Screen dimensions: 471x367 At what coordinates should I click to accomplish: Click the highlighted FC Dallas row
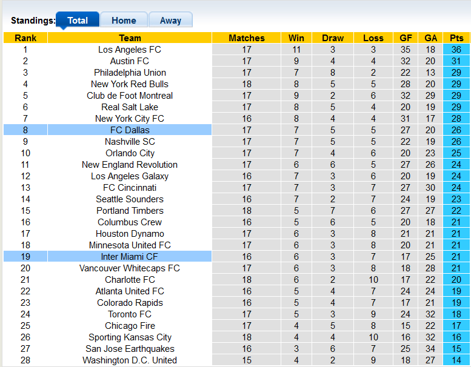pyautogui.click(x=130, y=130)
